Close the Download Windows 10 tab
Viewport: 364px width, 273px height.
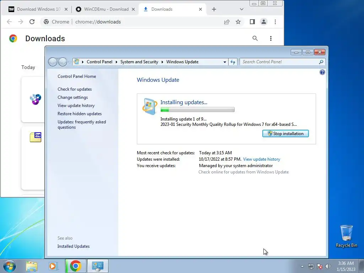tap(66, 9)
